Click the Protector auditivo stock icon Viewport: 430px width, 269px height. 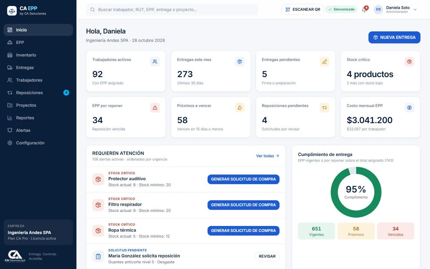tap(98, 179)
